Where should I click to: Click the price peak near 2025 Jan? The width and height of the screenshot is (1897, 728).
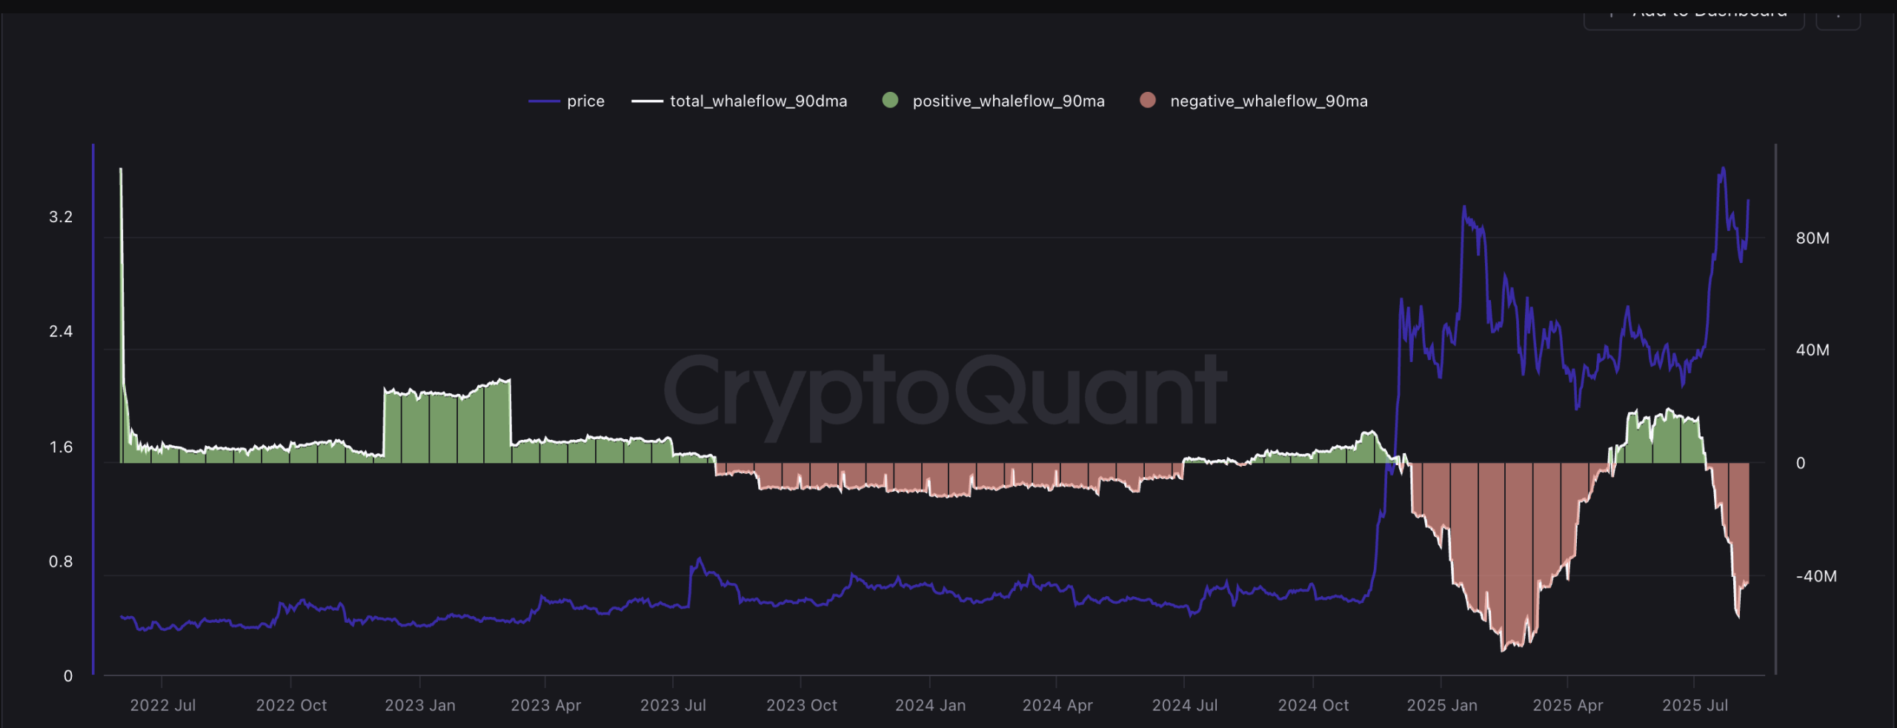(x=1464, y=208)
